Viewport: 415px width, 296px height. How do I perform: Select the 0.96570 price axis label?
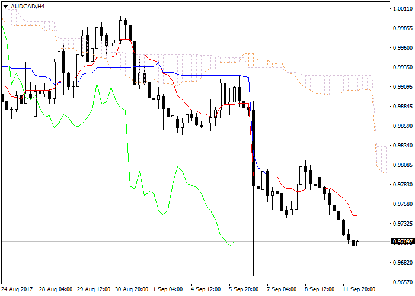403,282
